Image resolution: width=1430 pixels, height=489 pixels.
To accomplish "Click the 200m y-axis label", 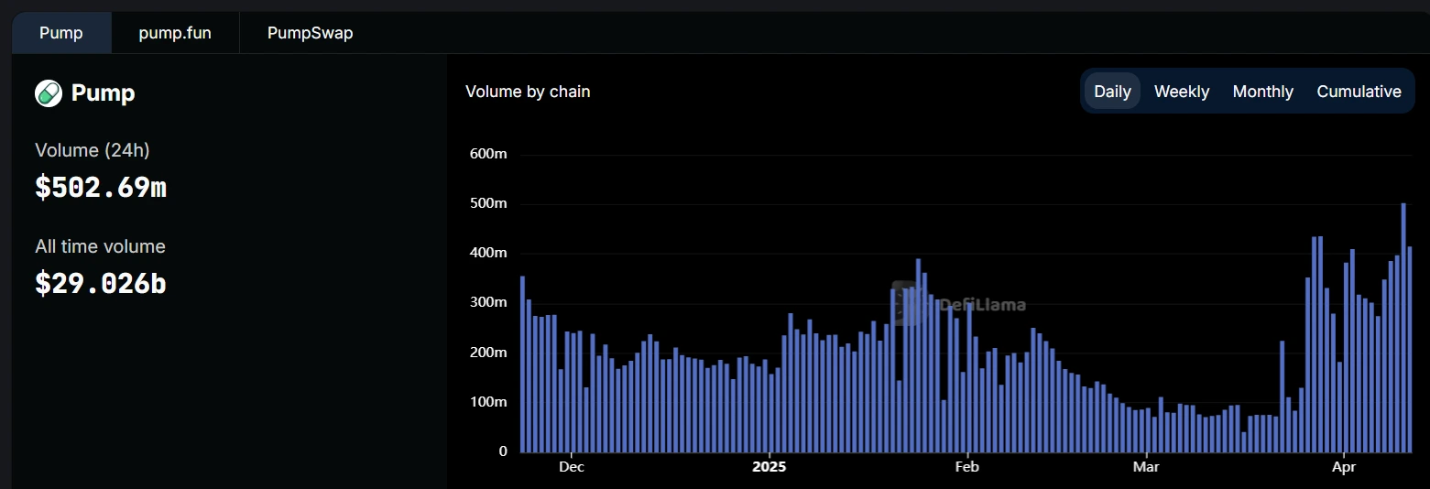I will [x=488, y=353].
